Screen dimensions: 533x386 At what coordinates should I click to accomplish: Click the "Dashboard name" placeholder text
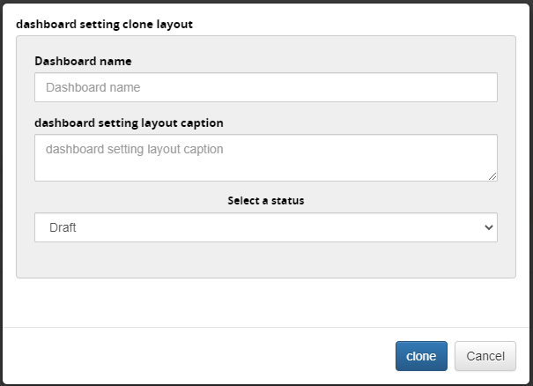[93, 87]
